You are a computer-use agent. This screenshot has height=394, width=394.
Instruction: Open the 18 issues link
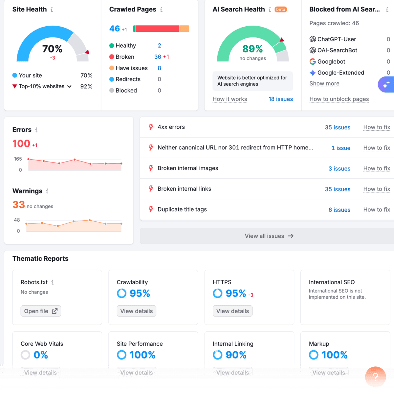tap(281, 99)
